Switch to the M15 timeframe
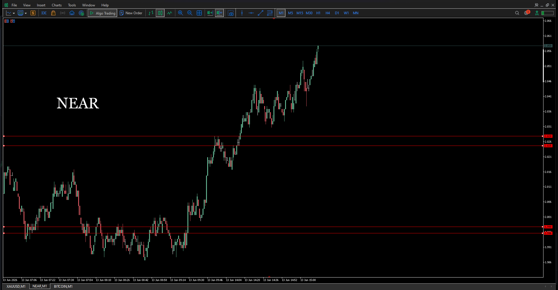This screenshot has width=558, height=290. coord(300,13)
